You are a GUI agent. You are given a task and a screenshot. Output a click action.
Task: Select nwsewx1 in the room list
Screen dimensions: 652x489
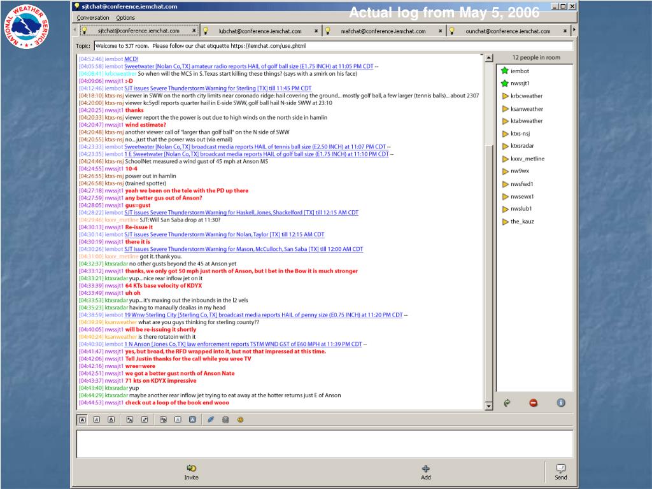coord(522,196)
